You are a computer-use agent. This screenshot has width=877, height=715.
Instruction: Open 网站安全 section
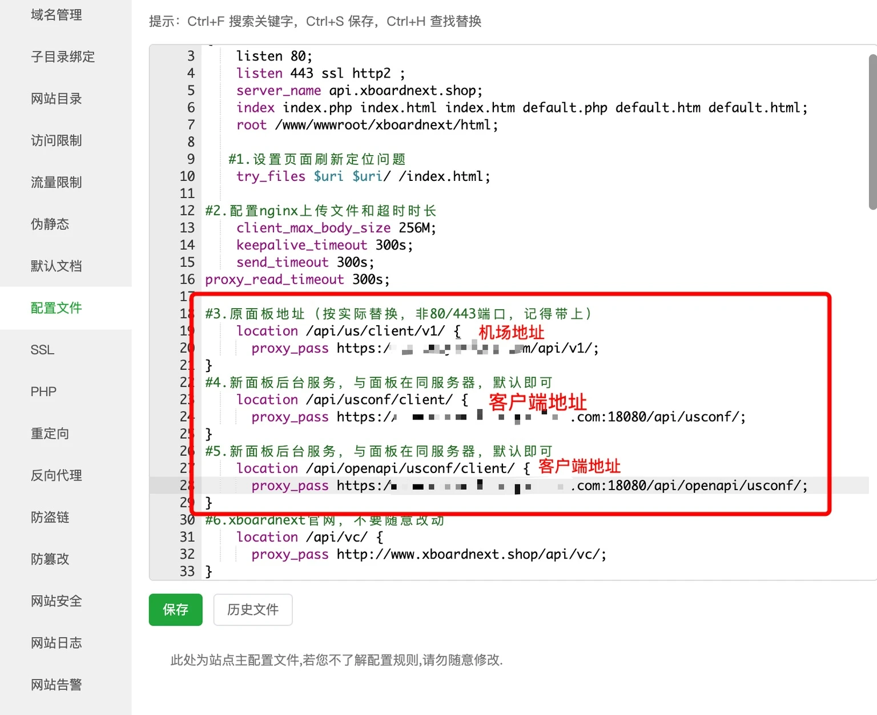coord(56,601)
